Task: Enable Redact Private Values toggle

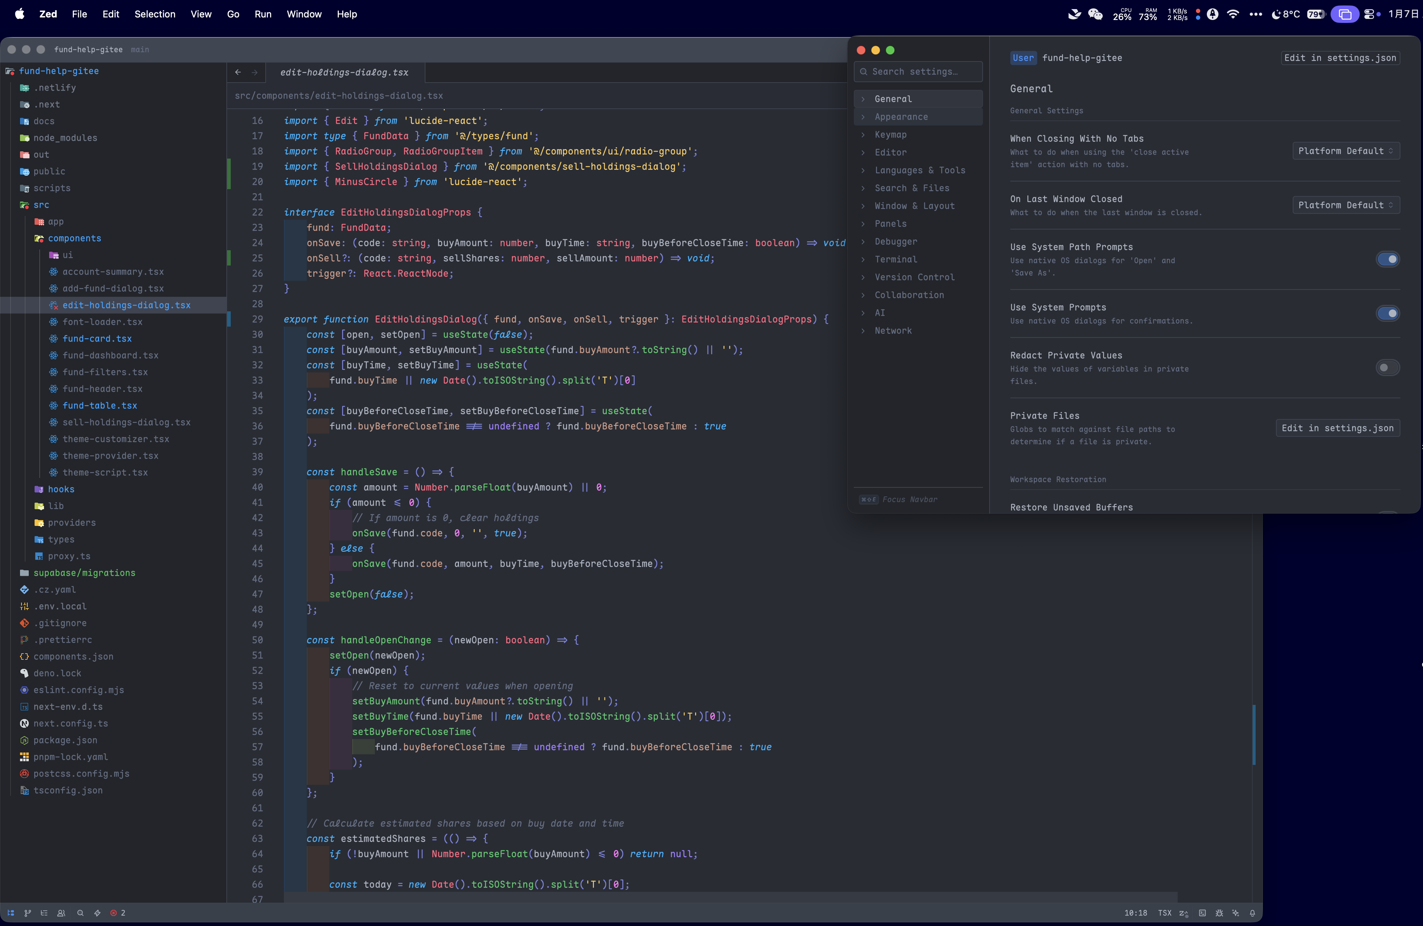Action: pos(1388,367)
